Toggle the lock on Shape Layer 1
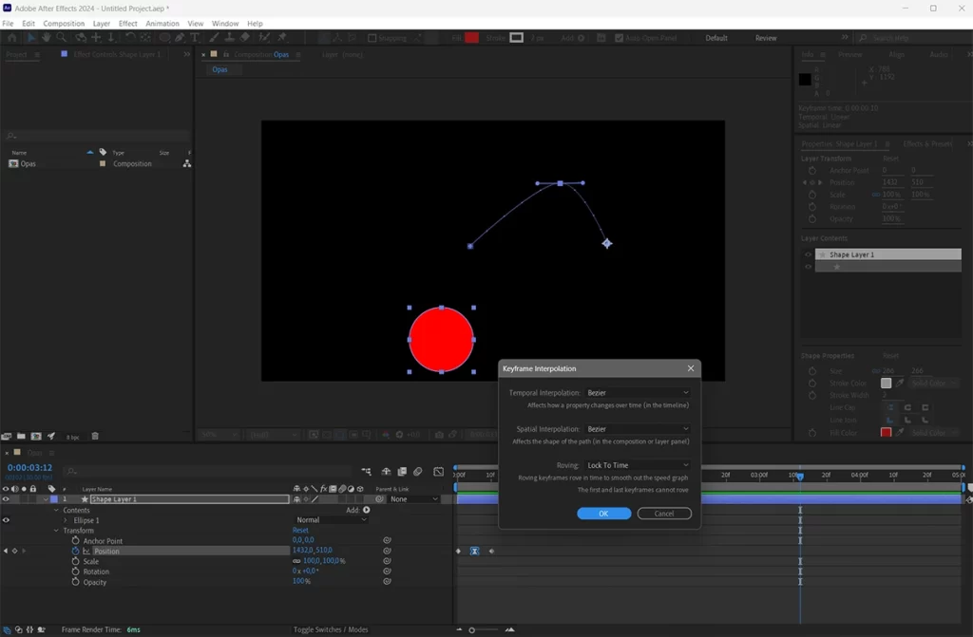Image resolution: width=973 pixels, height=637 pixels. 32,500
